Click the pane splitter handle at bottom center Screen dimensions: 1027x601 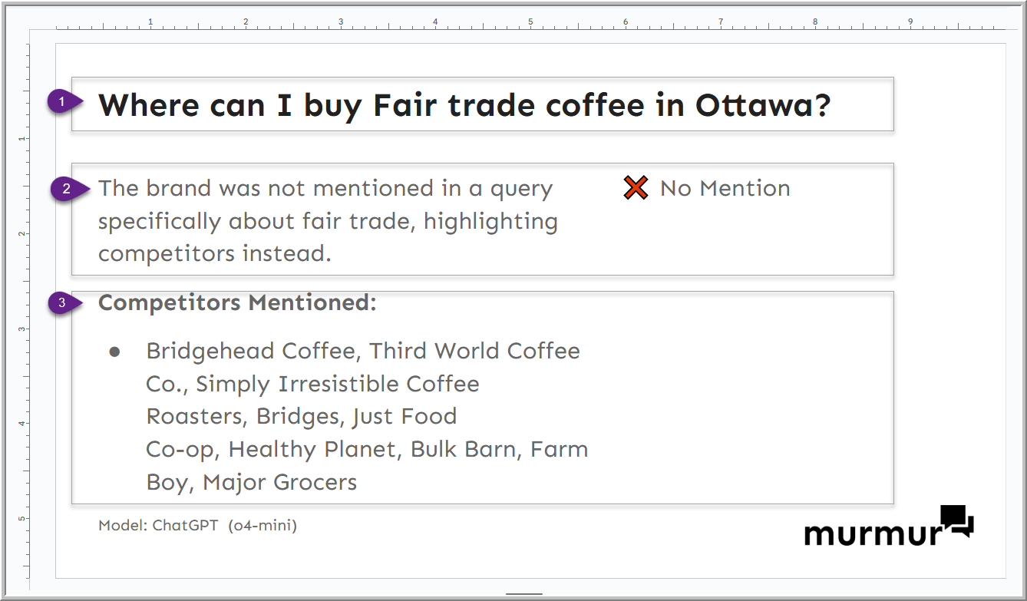[524, 593]
